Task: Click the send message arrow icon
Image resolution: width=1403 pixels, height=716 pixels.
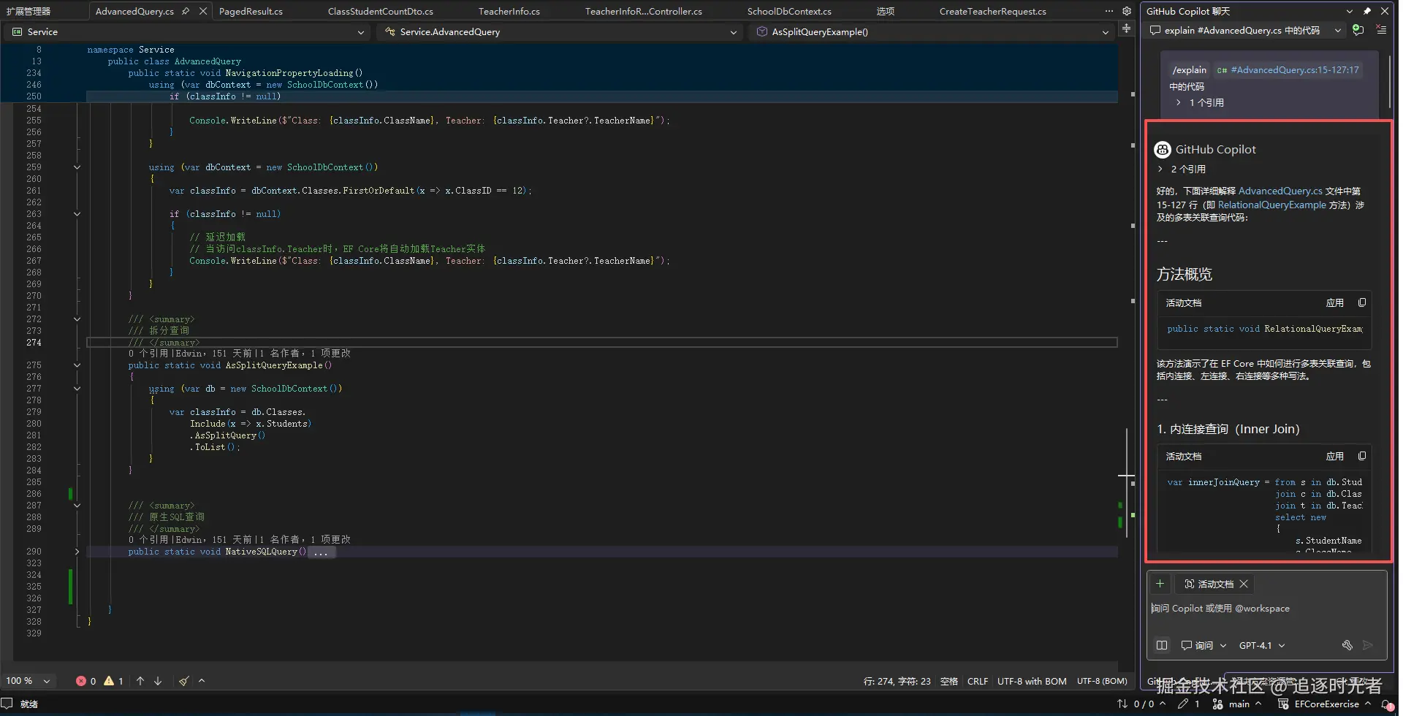Action: tap(1368, 645)
